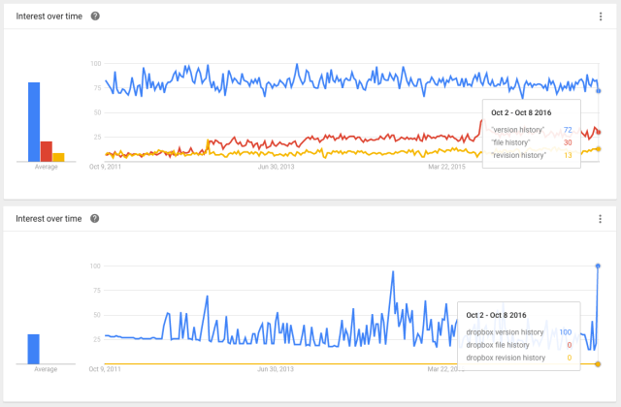Click the blue average bar in the upper chart
The height and width of the screenshot is (407, 621).
pyautogui.click(x=34, y=122)
